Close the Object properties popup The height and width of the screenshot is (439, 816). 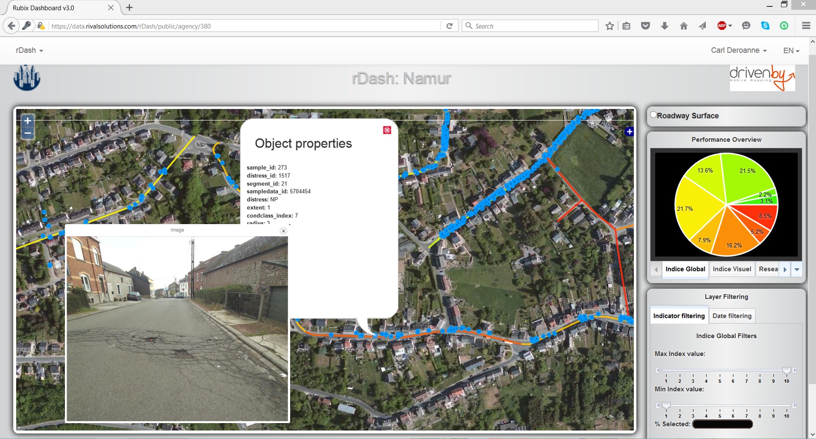[x=387, y=130]
